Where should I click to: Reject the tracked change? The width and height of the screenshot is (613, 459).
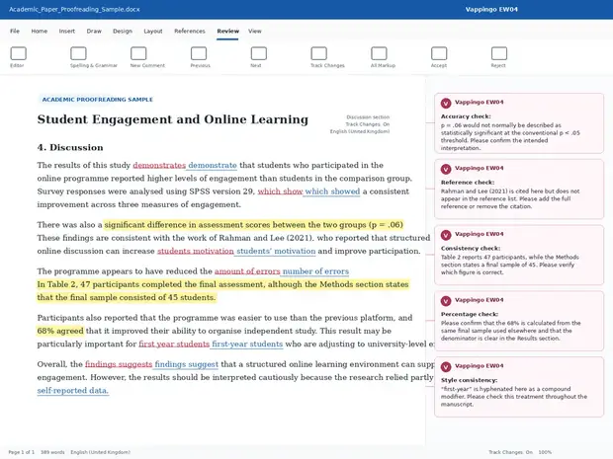[x=498, y=57]
